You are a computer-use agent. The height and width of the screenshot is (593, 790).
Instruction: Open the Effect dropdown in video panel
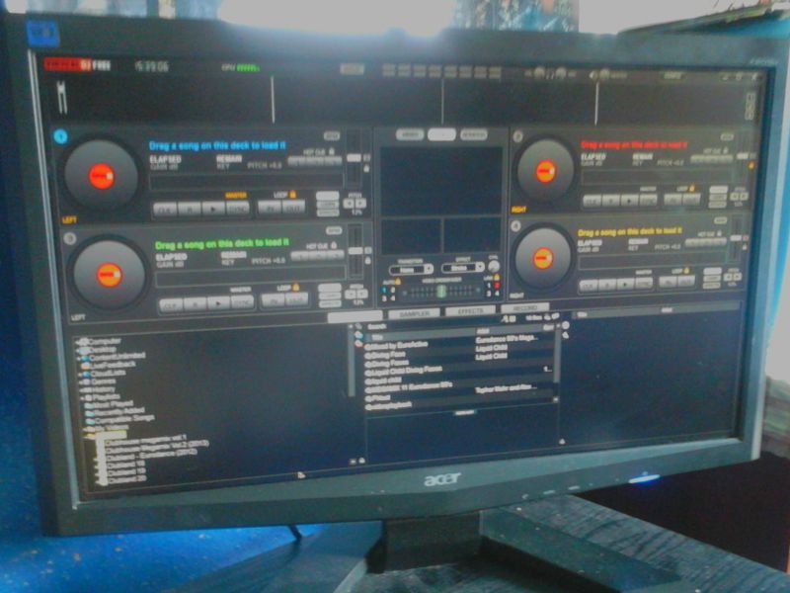(462, 268)
